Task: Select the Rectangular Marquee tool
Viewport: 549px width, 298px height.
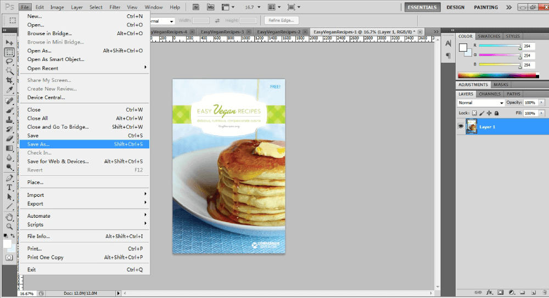Action: [9, 52]
